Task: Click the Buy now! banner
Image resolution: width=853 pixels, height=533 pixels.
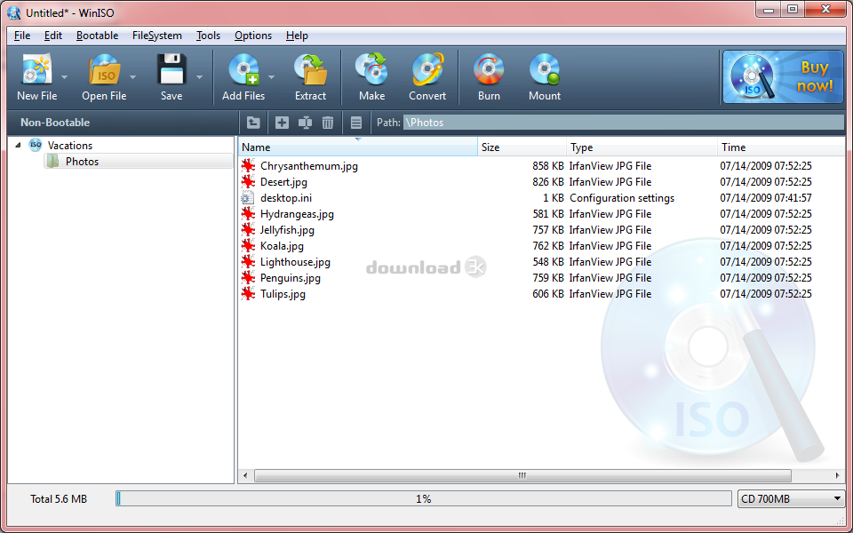Action: 782,77
